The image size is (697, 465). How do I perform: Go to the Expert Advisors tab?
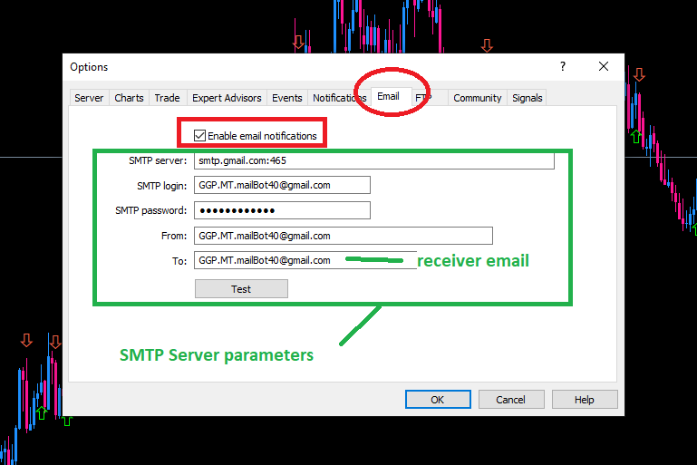click(227, 98)
